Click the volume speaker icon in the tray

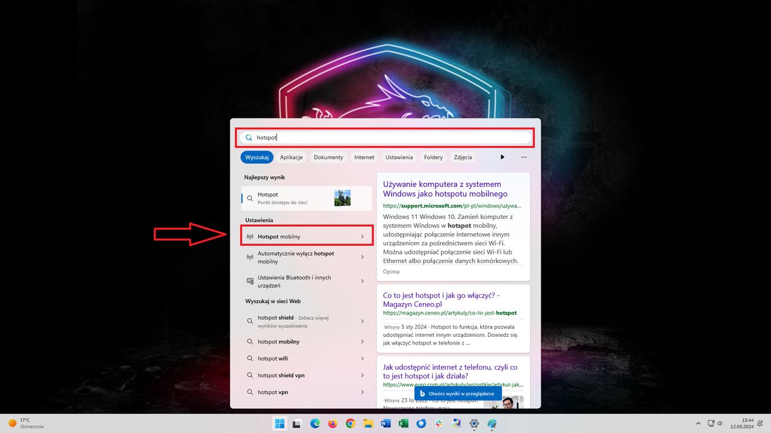(722, 423)
